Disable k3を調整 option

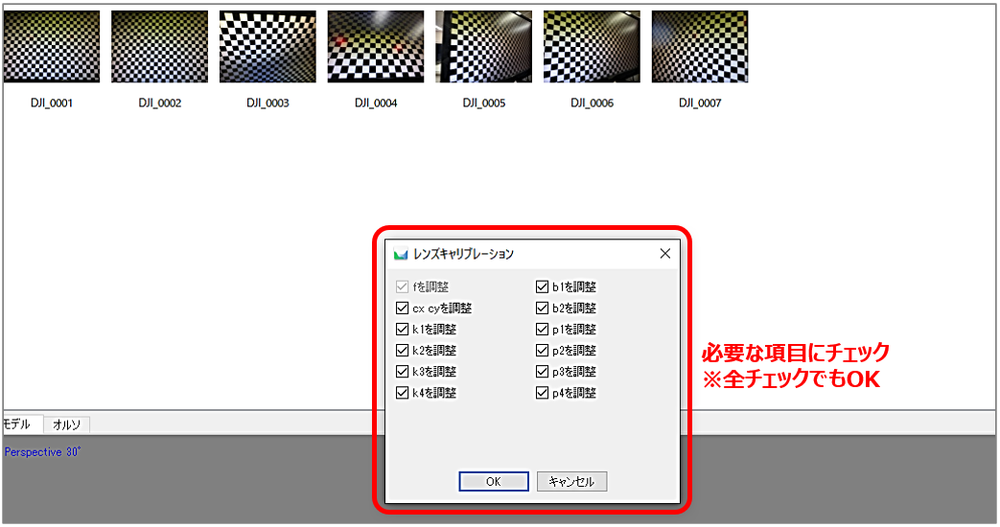[x=402, y=372]
